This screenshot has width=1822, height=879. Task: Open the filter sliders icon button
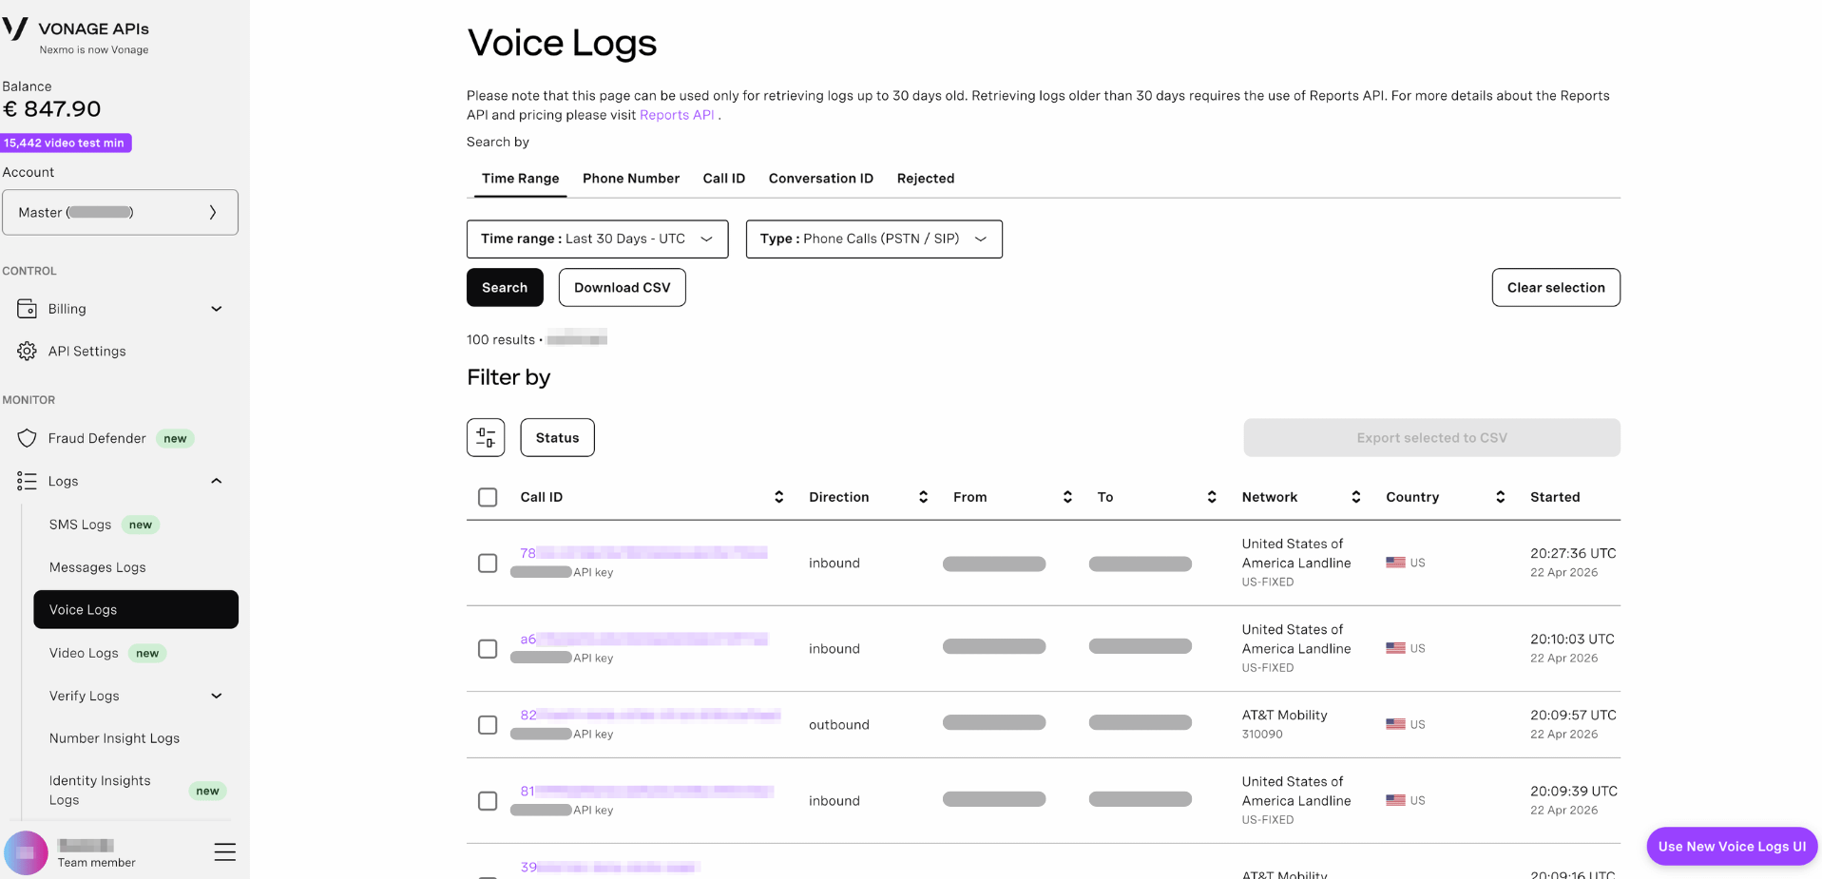coord(486,438)
